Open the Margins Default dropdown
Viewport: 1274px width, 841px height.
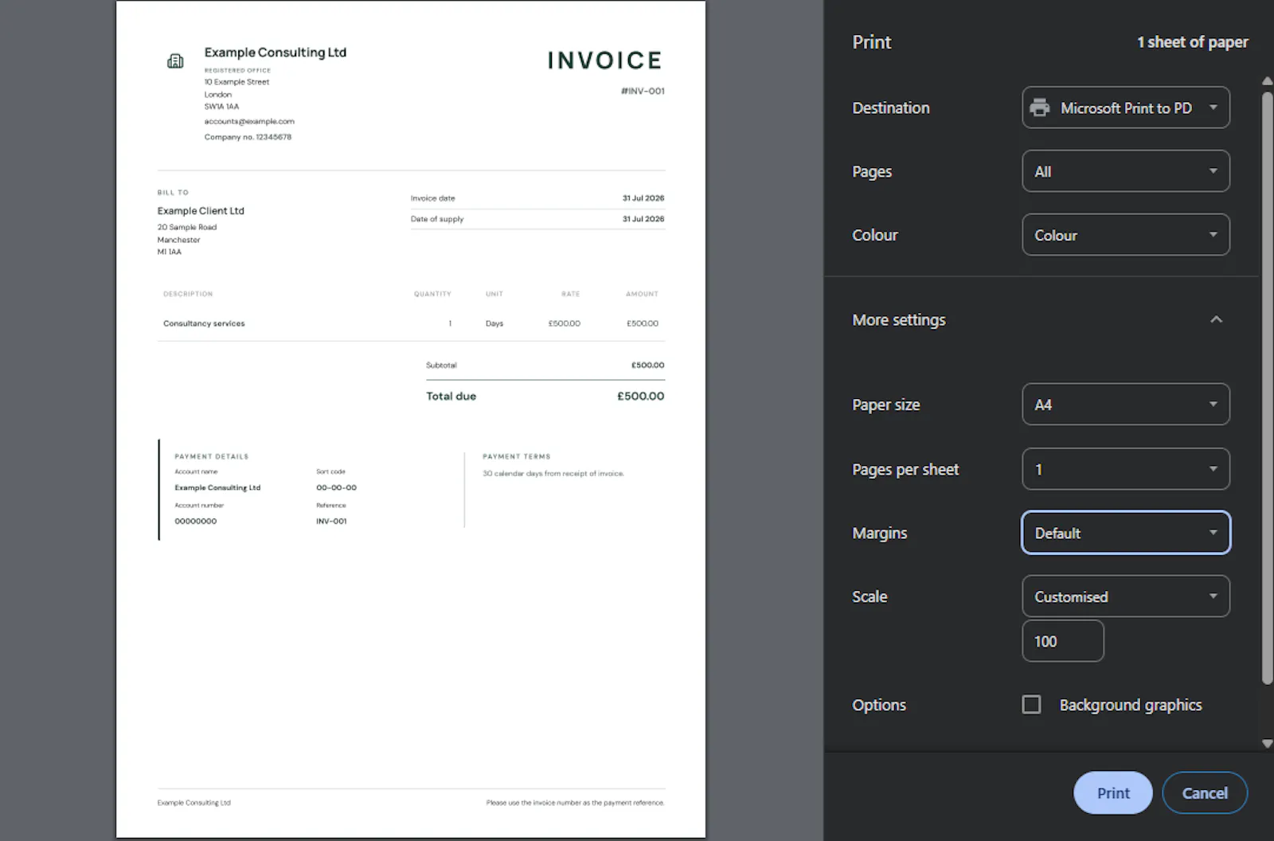tap(1126, 533)
